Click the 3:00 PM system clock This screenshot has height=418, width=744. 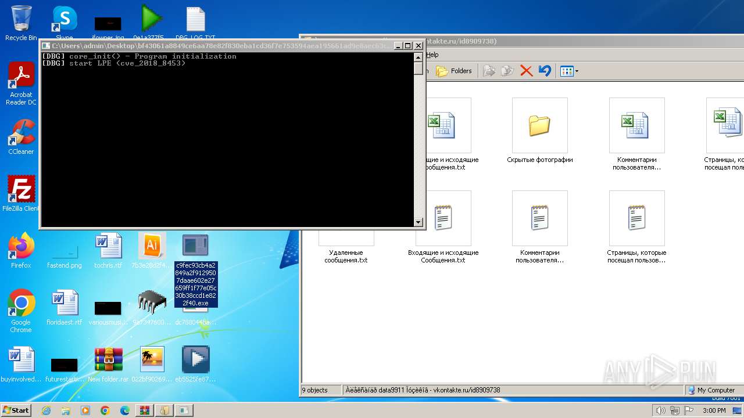tap(714, 410)
